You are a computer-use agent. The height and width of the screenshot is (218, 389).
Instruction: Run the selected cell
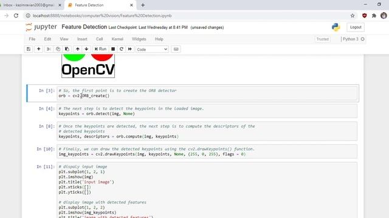point(100,49)
